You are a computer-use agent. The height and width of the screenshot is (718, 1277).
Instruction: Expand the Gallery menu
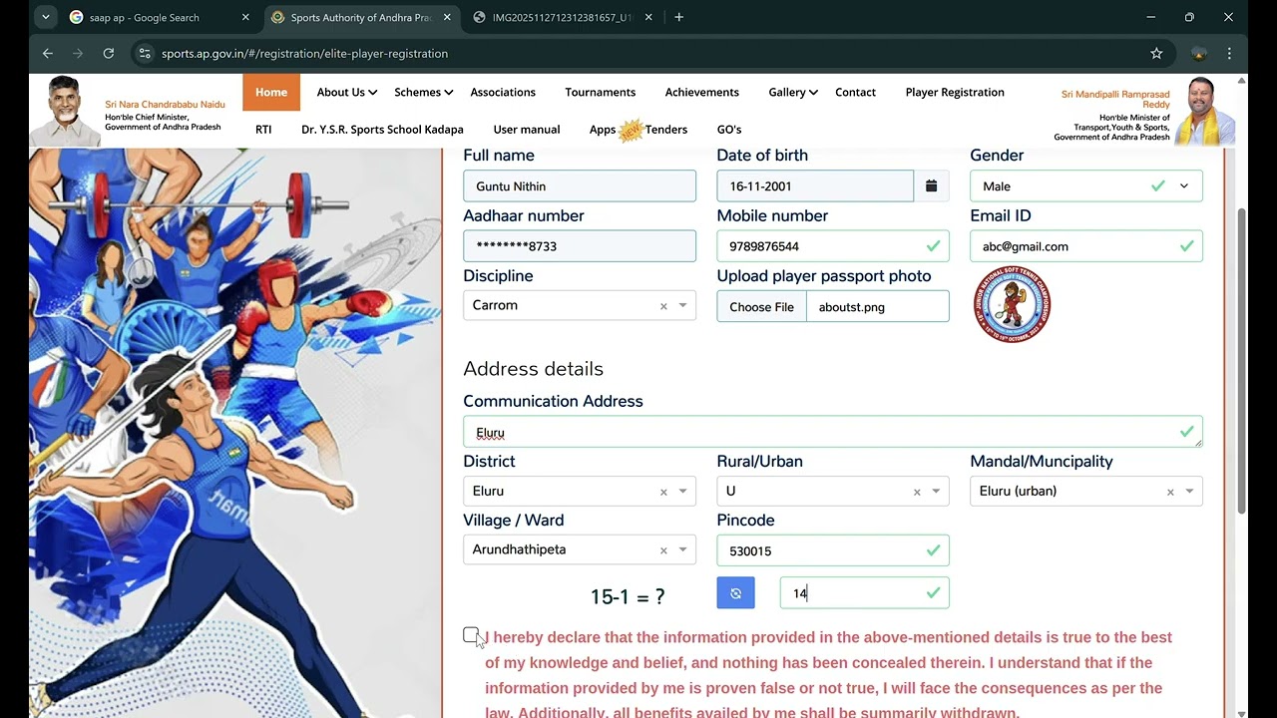[793, 92]
